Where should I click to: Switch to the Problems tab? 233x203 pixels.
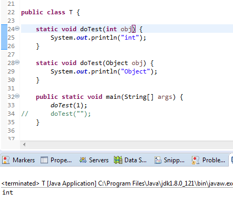(208, 160)
